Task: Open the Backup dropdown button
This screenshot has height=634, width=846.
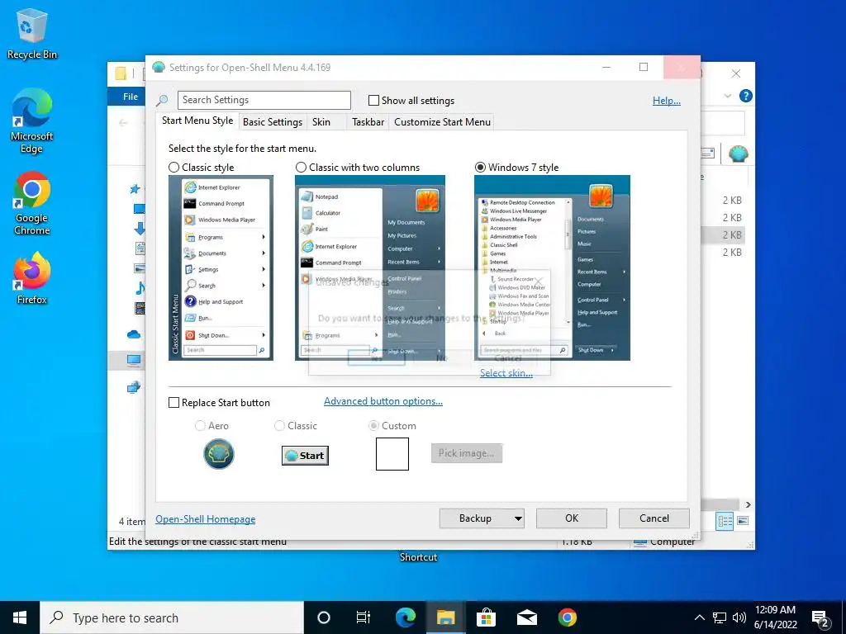Action: [482, 518]
